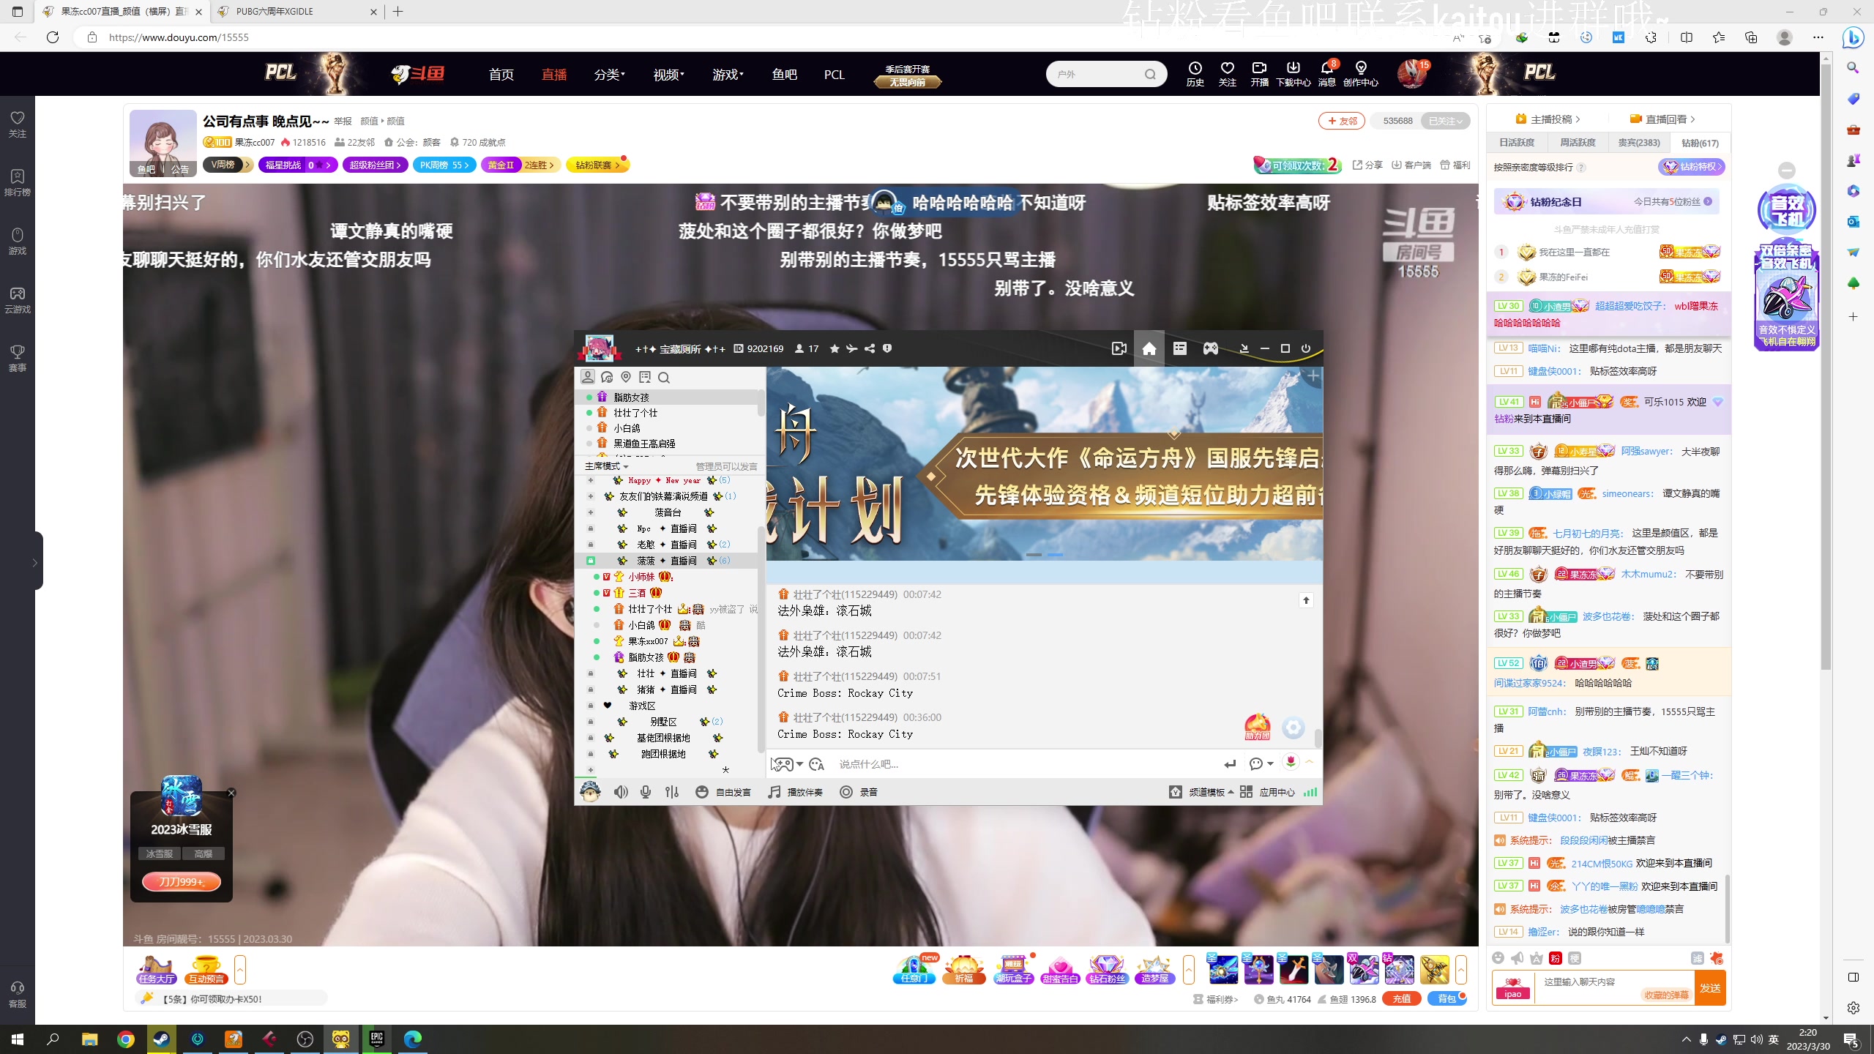The width and height of the screenshot is (1874, 1054).
Task: Expand the gift list arrow after rocket gift
Action: [x=1461, y=970]
